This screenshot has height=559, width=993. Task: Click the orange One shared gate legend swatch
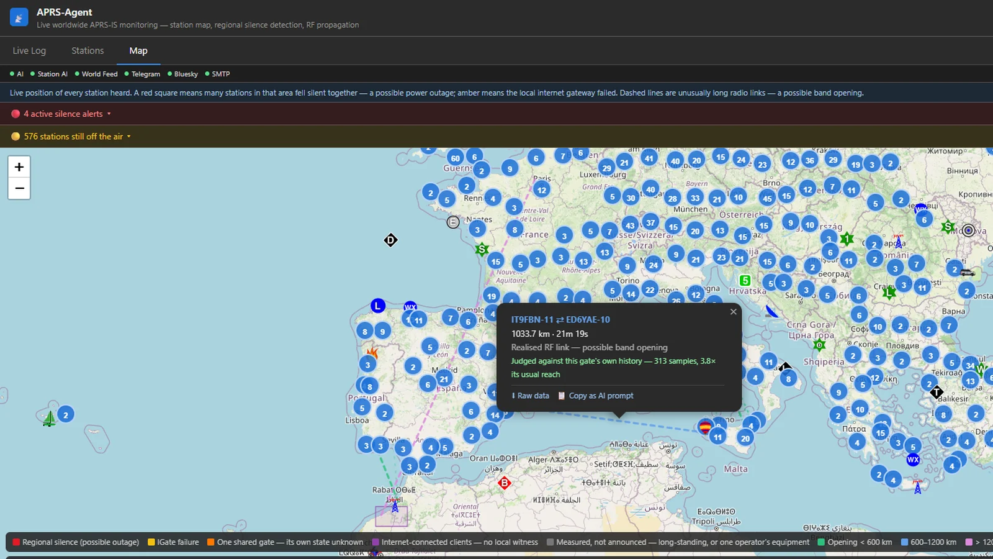[211, 542]
